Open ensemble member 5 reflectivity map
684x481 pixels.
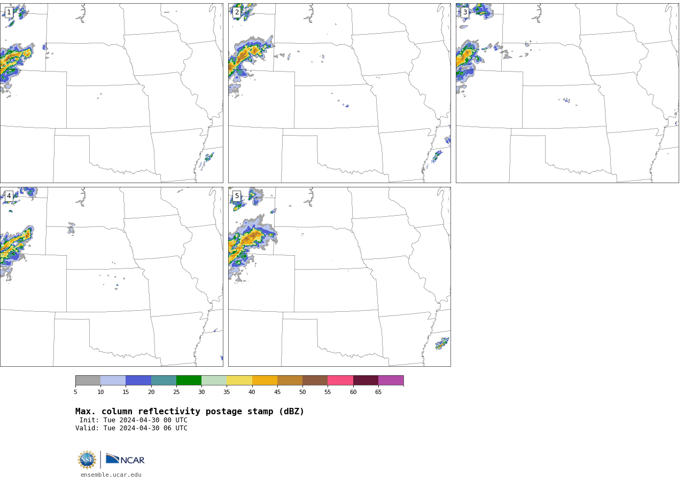click(x=339, y=277)
